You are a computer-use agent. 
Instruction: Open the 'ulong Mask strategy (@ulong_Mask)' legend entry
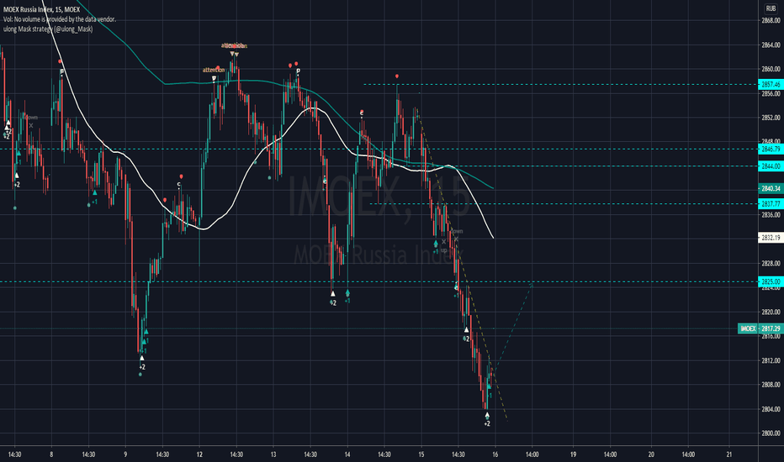tap(48, 29)
